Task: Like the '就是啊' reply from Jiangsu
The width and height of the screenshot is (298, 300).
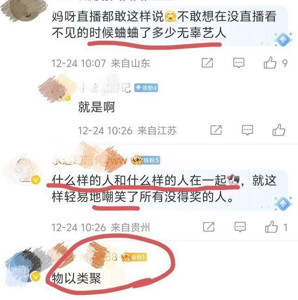Action: [x=279, y=130]
